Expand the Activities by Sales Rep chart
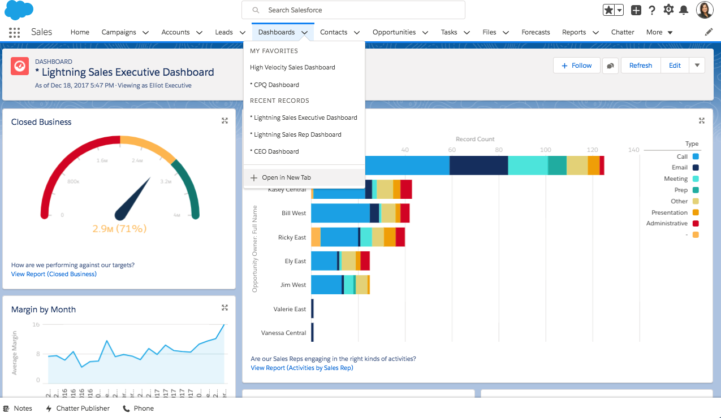 702,120
